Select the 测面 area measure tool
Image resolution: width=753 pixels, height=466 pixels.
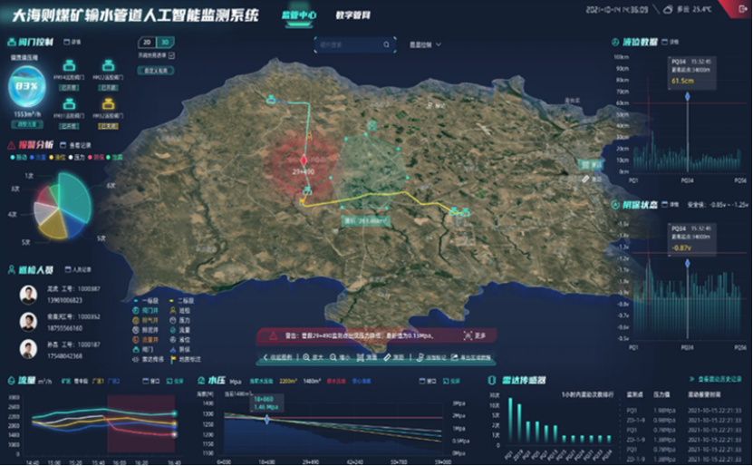(x=367, y=357)
